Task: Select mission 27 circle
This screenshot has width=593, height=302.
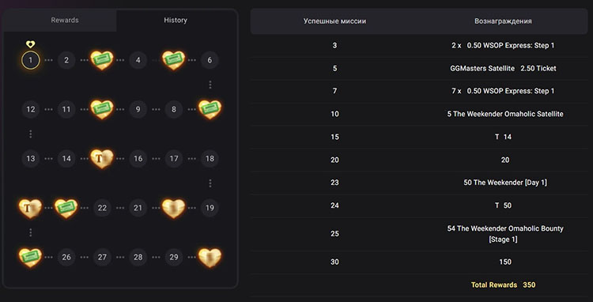Action: 102,258
